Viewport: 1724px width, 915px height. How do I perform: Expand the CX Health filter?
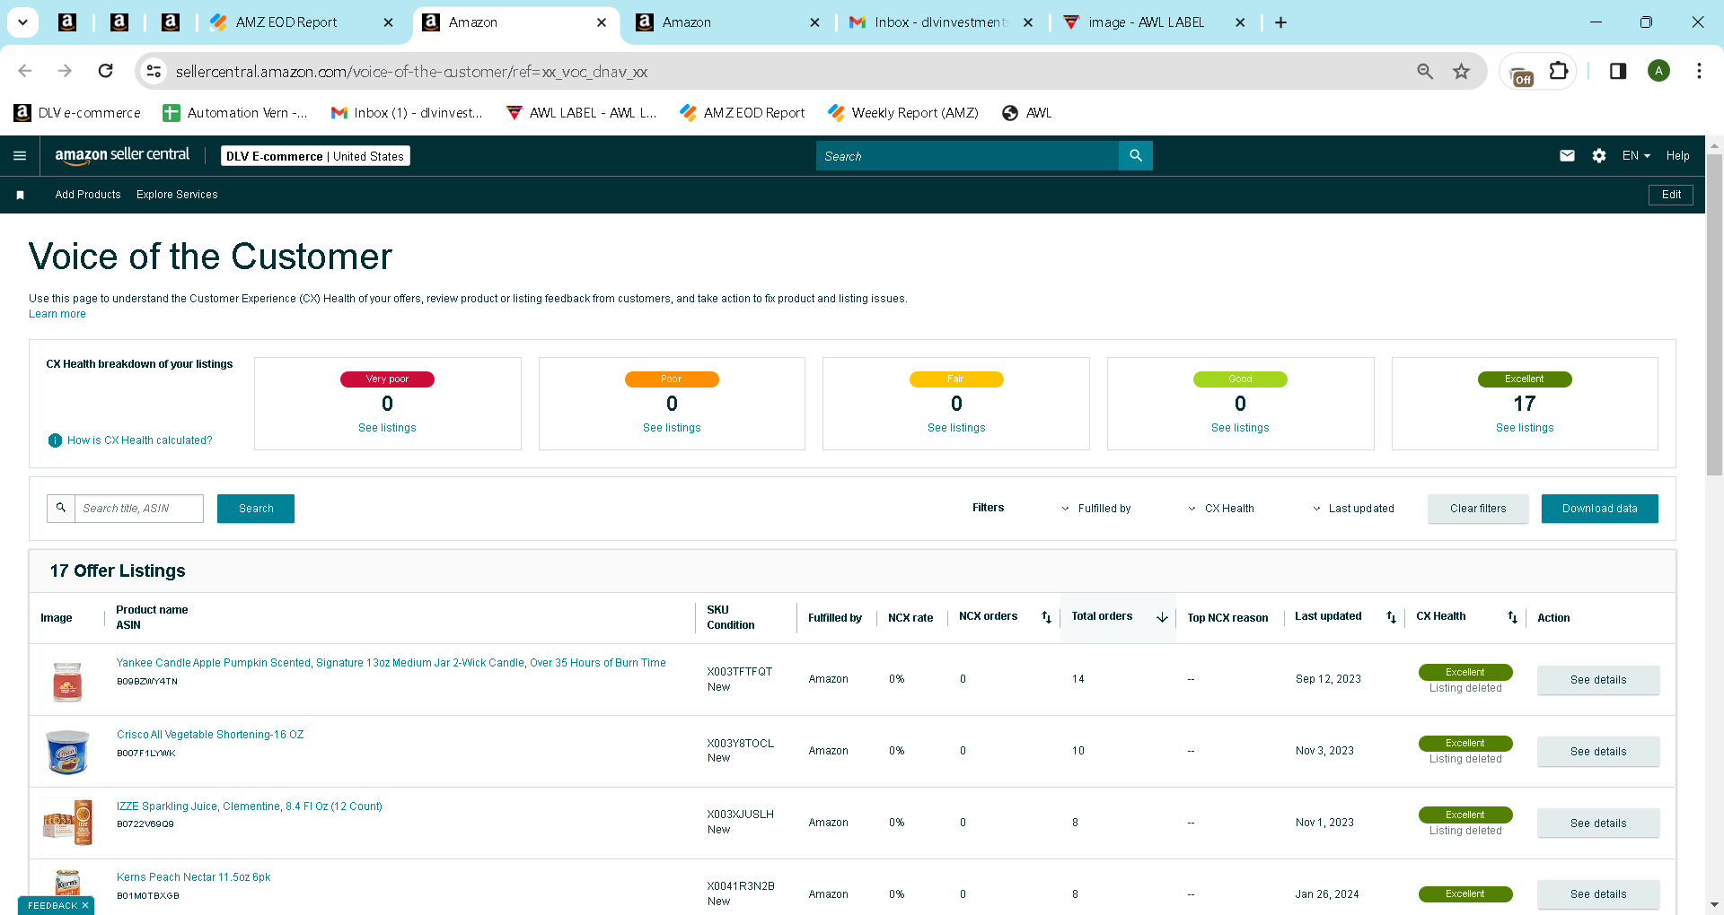coord(1221,509)
